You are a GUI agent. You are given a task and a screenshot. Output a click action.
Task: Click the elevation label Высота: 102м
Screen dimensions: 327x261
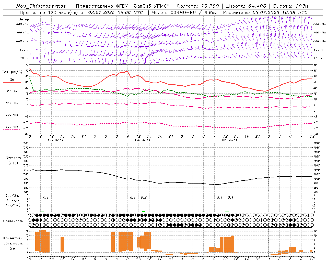click(290, 6)
